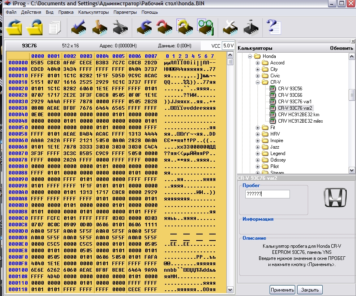Click the Данные: 0 (00H) readout
356x296 pixels.
click(x=175, y=46)
